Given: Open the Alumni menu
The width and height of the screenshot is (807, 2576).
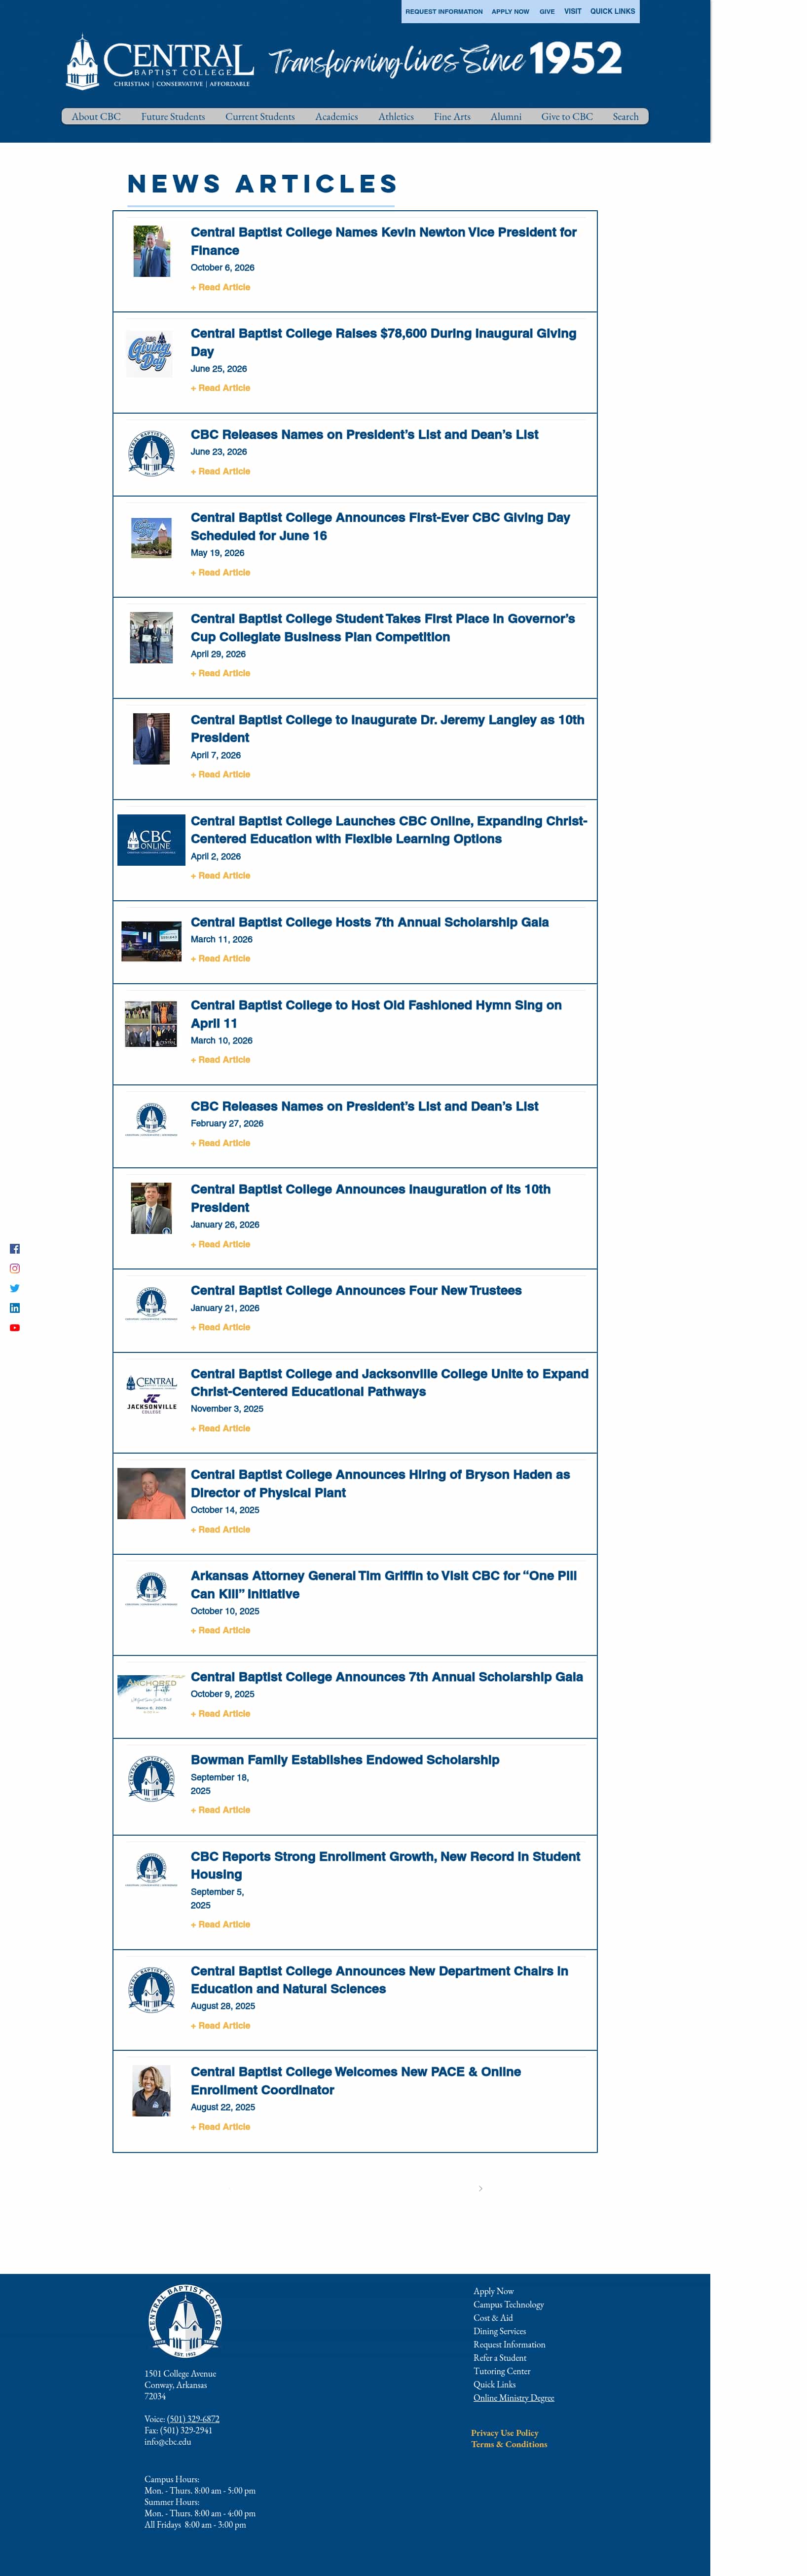Looking at the screenshot, I should [x=506, y=117].
